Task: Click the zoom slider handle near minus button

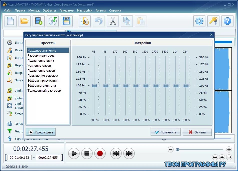Action: (177, 150)
